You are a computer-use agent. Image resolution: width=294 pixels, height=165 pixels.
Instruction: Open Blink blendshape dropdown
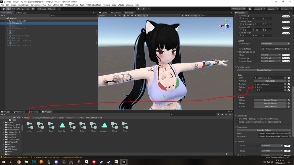271,55
